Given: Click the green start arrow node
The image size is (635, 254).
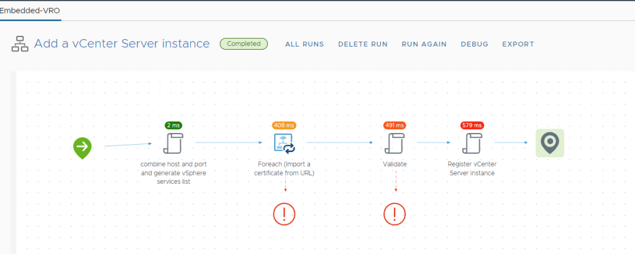Looking at the screenshot, I should coord(82,148).
